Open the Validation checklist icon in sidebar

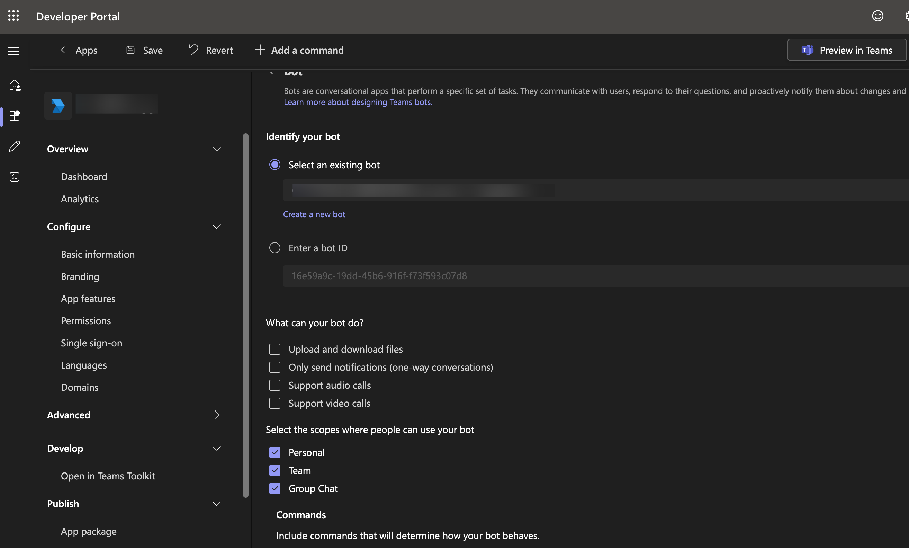15,177
